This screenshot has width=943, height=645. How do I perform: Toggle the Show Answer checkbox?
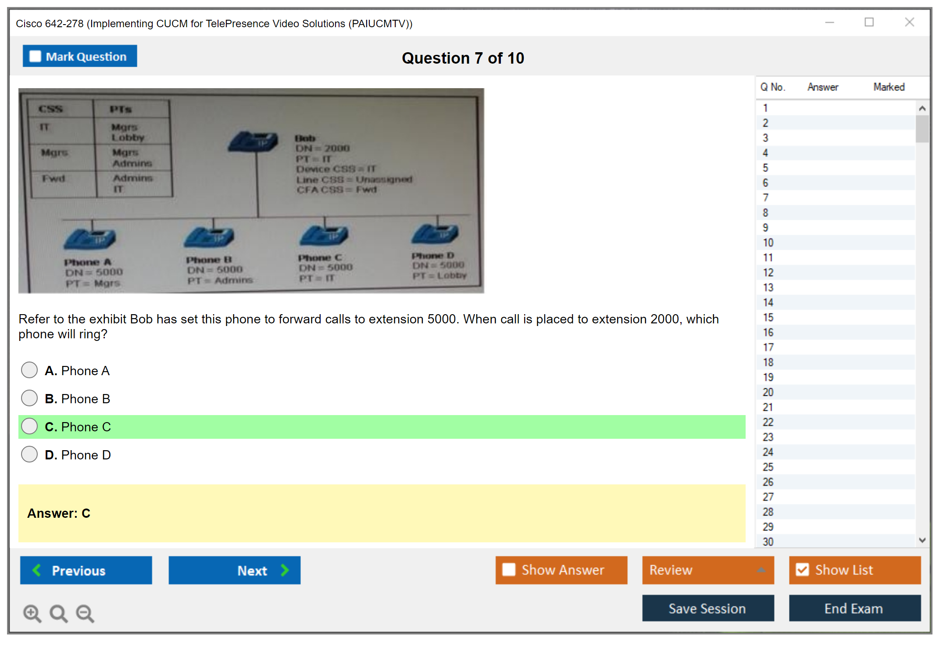click(509, 570)
